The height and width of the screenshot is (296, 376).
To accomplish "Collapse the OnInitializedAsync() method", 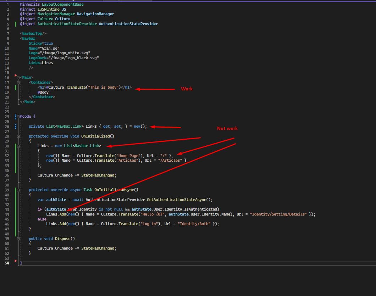I will click(x=18, y=190).
